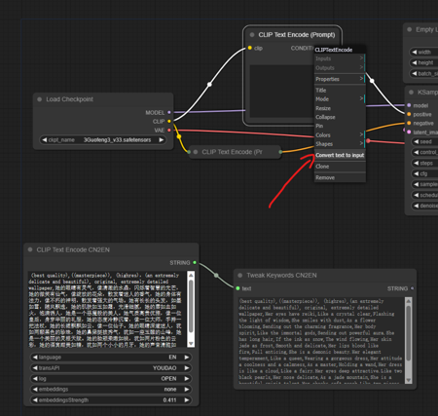Screen dimensions: 438x416
Task: Click STRING output socket on Tweak Keywords CN2EN
Action: (x=412, y=288)
